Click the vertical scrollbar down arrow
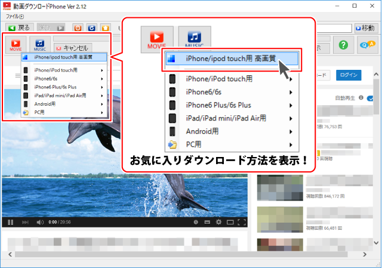The image size is (382, 268). click(x=376, y=243)
